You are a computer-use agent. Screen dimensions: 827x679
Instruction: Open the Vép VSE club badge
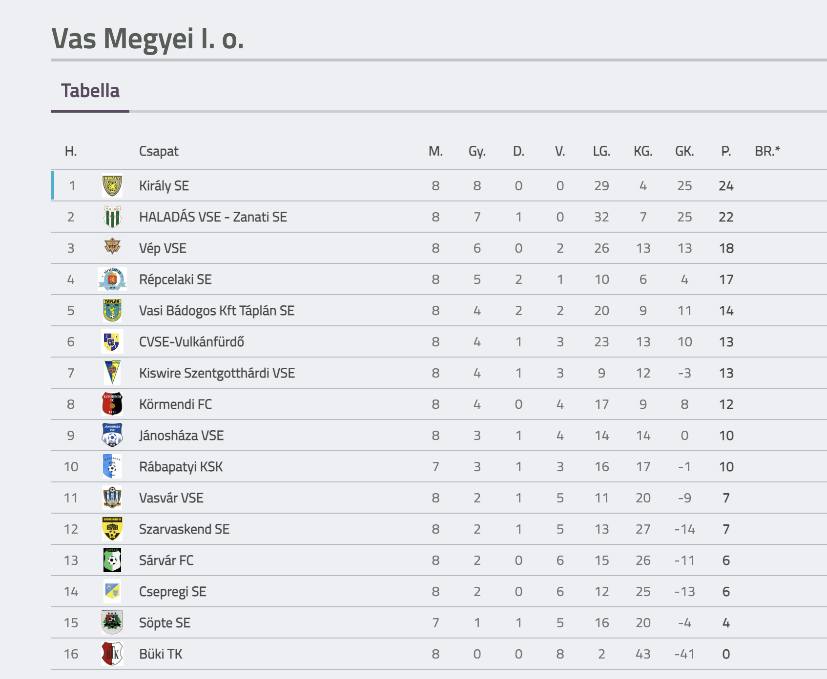point(112,247)
